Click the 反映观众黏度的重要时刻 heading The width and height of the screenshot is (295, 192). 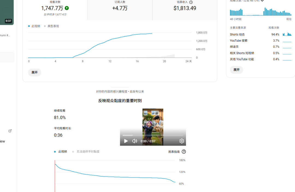click(x=120, y=101)
